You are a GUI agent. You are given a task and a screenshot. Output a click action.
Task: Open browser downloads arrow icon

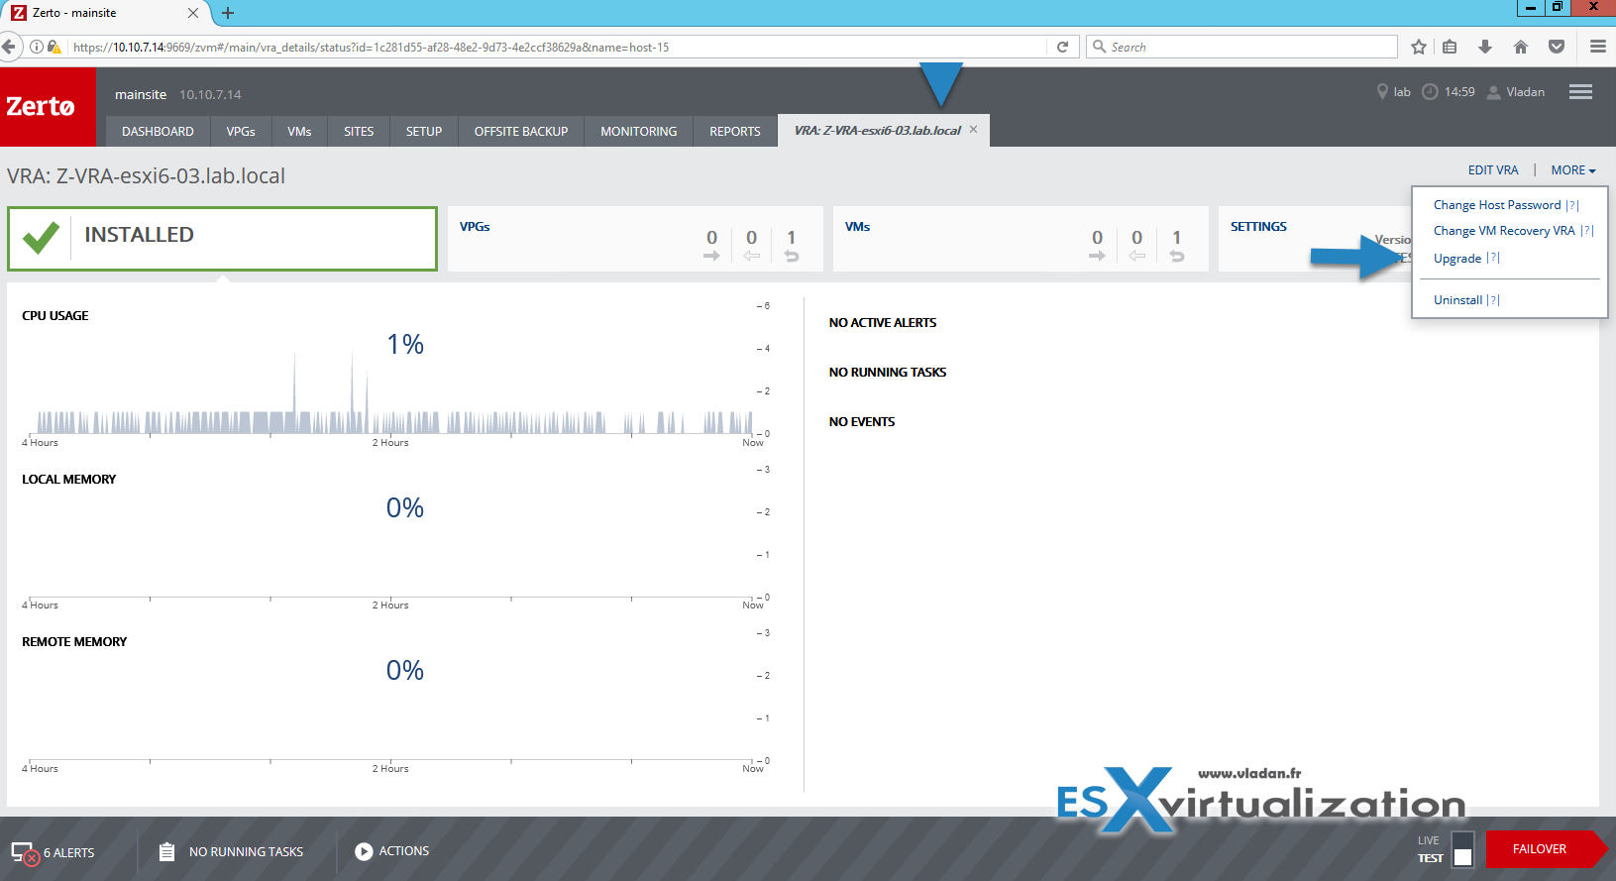coord(1484,47)
